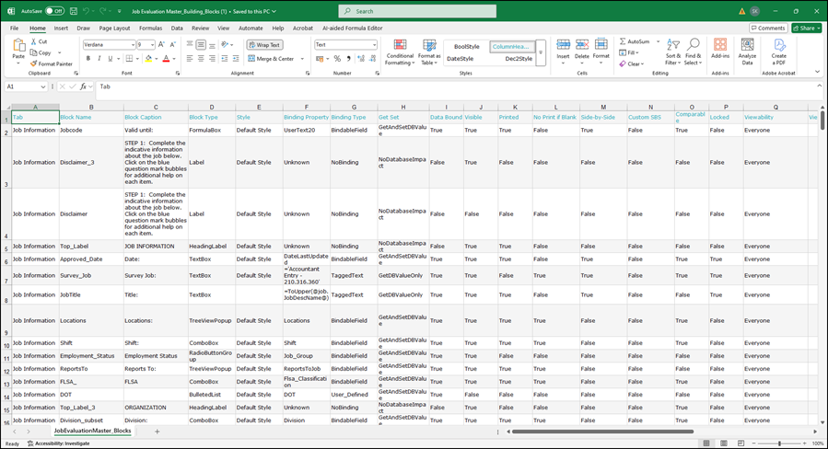Apply underline formatting
The width and height of the screenshot is (828, 449).
tap(110, 59)
